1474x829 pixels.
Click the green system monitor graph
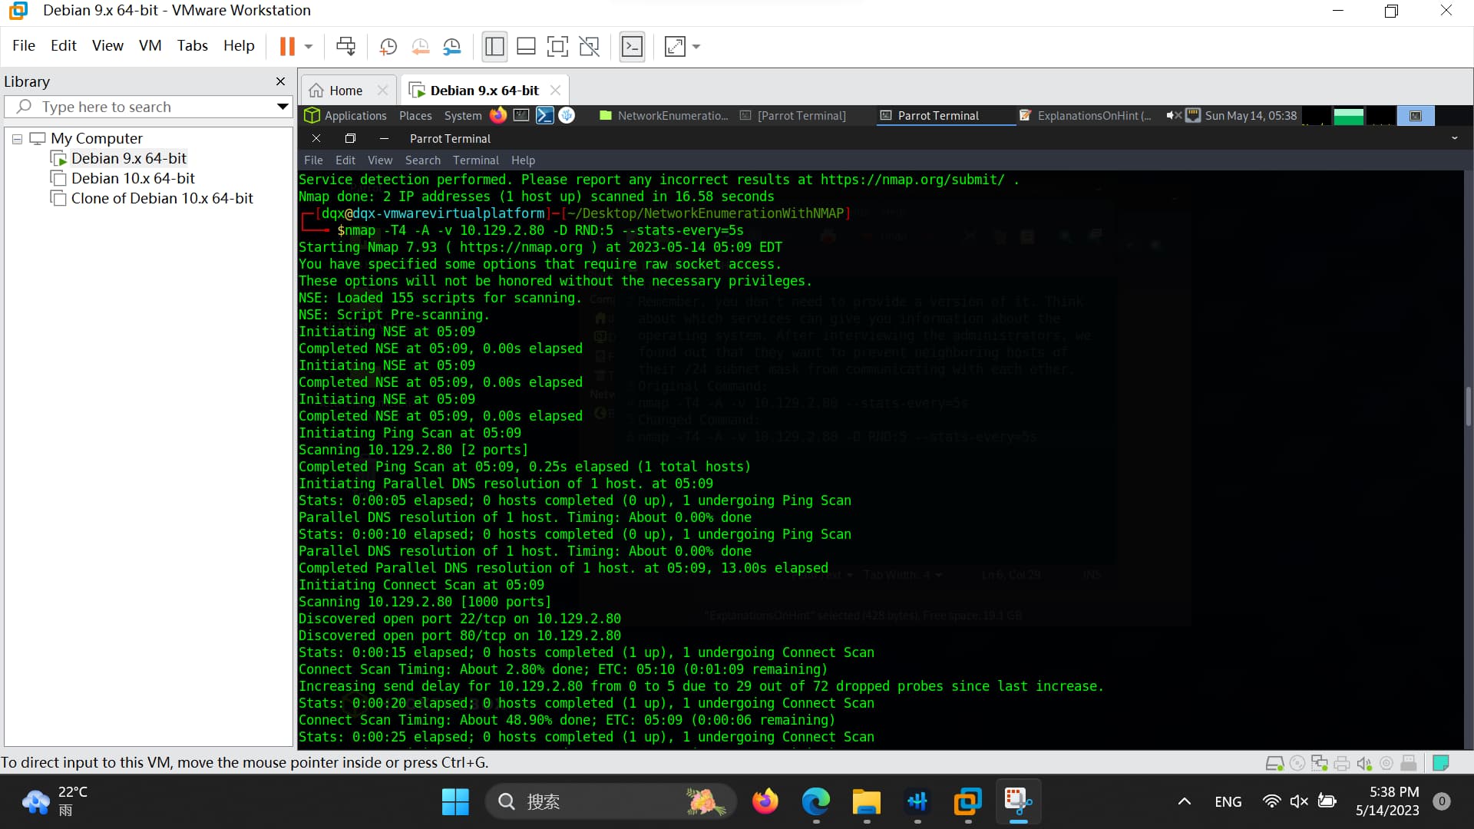coord(1348,116)
